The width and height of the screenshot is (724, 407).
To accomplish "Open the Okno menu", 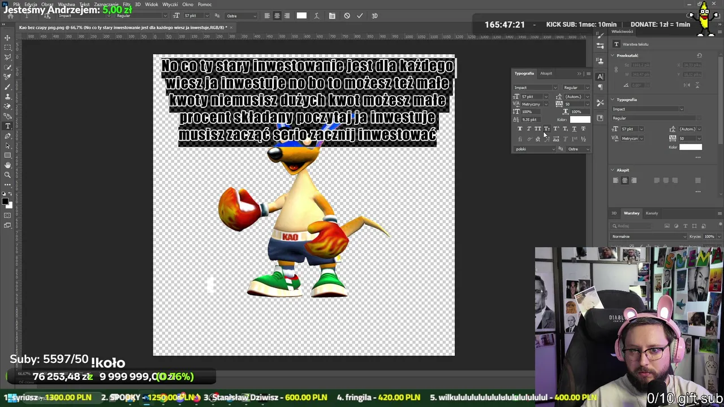I will [x=187, y=5].
